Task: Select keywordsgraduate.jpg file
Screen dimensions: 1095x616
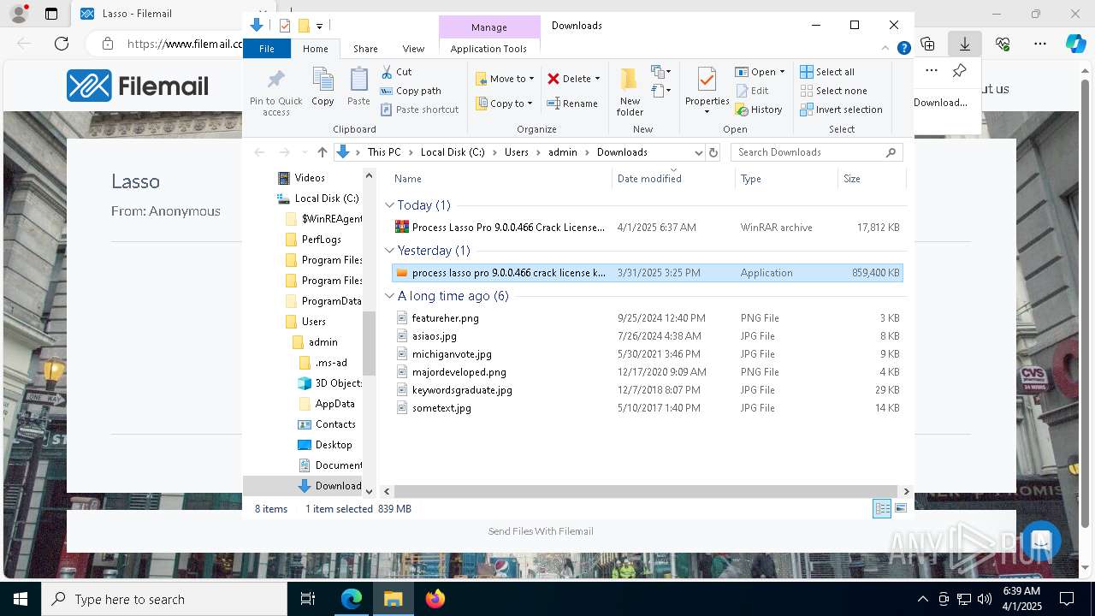Action: click(x=647, y=390)
